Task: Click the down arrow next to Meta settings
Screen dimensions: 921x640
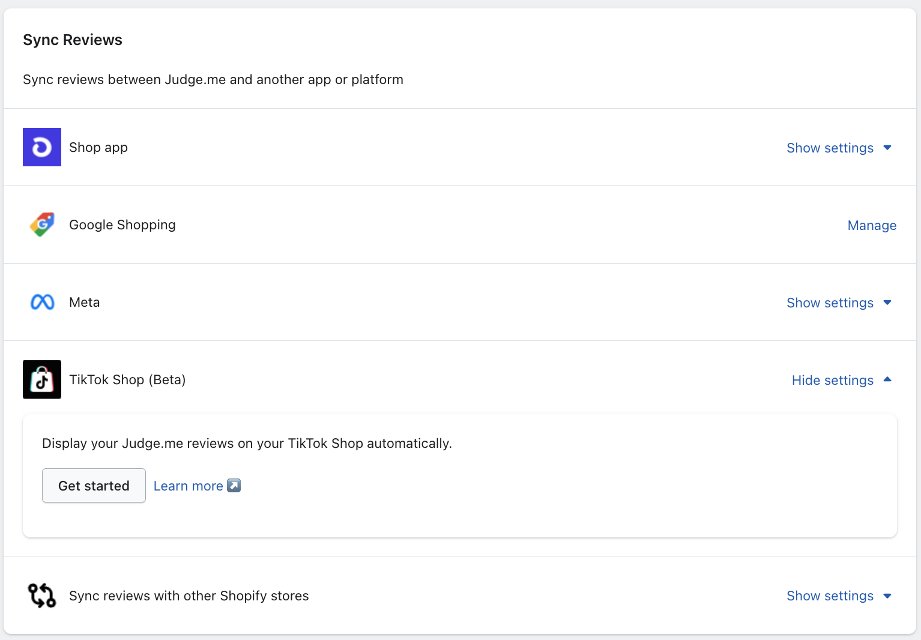Action: 887,303
